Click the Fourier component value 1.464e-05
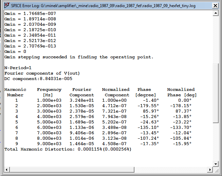 tap(82, 144)
